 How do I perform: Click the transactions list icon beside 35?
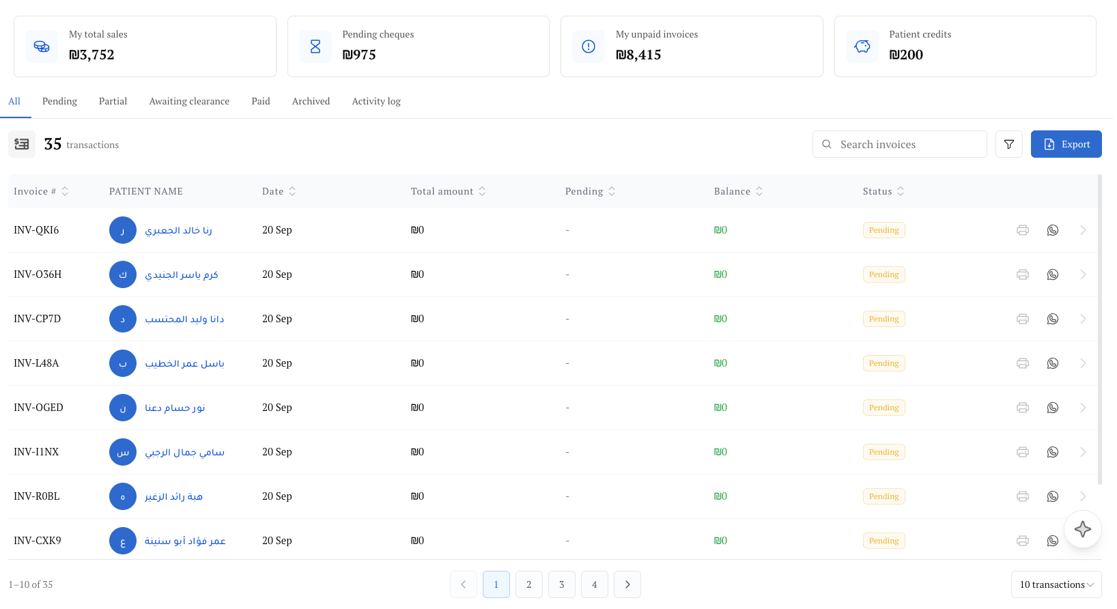(22, 144)
